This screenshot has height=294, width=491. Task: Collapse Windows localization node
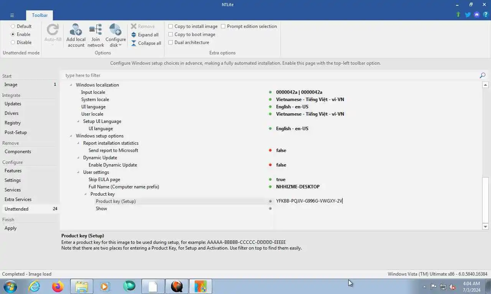[x=71, y=85]
